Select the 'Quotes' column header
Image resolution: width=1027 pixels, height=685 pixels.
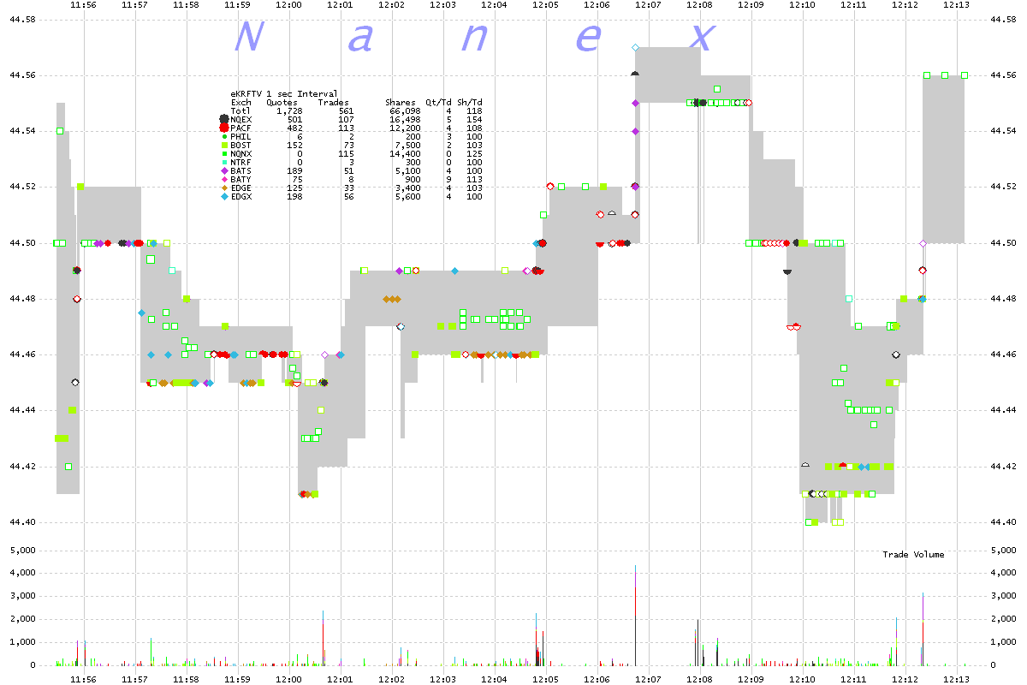[282, 102]
